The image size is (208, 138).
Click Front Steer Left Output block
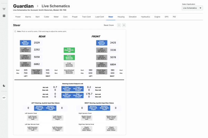(x=67, y=89)
